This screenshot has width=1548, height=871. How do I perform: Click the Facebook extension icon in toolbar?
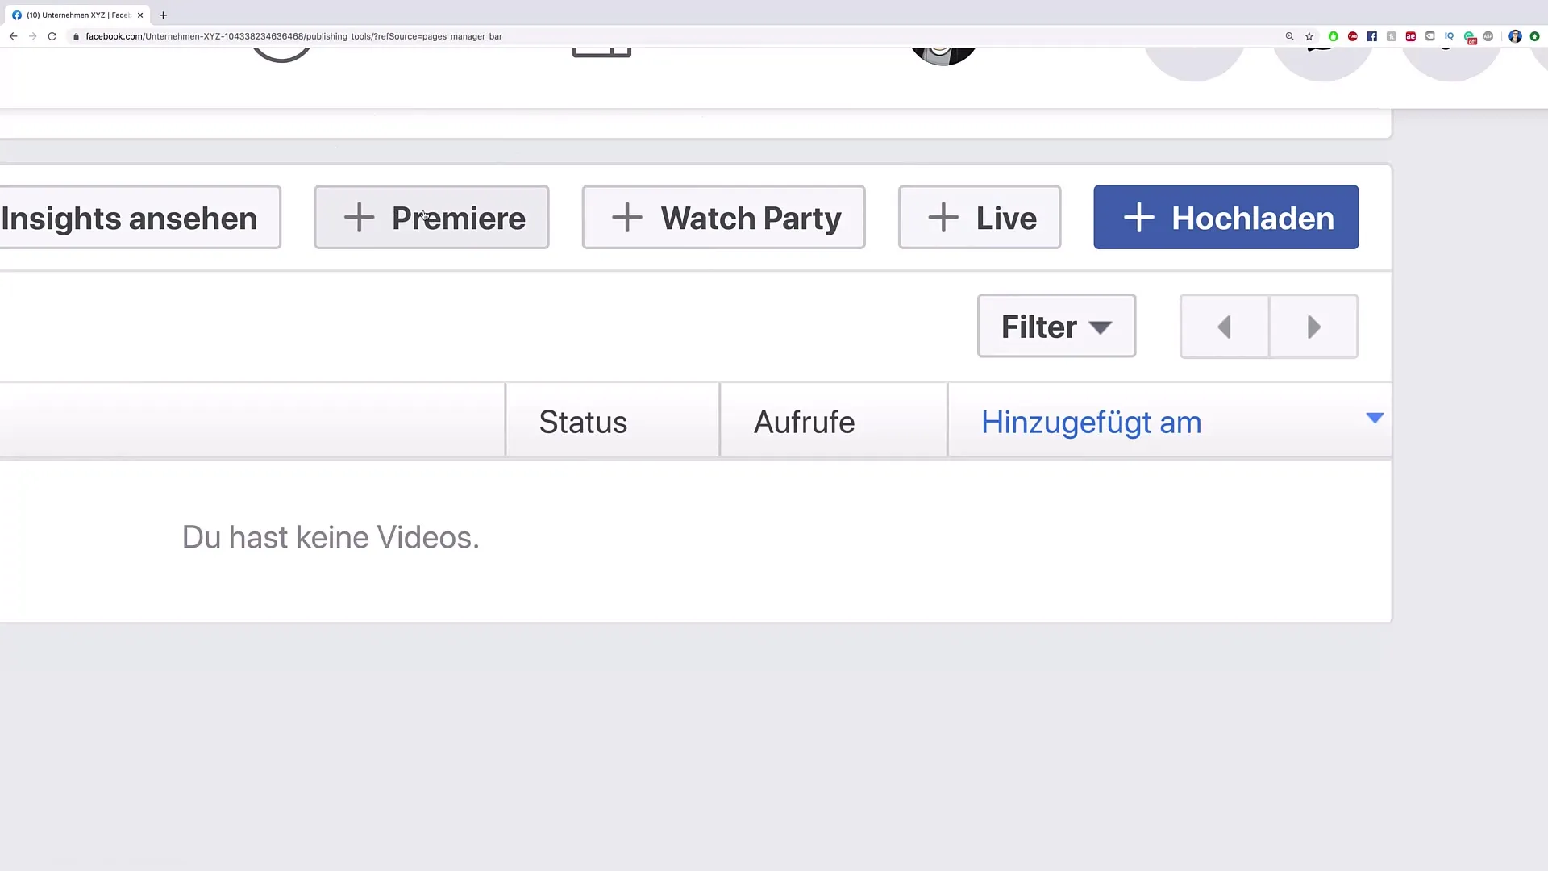[x=1372, y=36]
